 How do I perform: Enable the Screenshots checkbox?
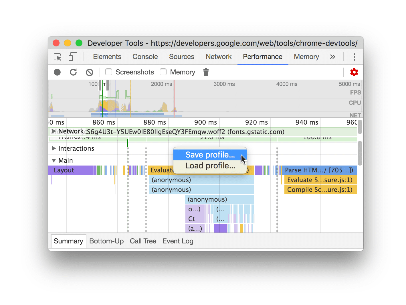pos(108,72)
